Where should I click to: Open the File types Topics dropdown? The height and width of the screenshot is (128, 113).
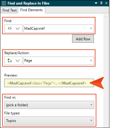click(49, 120)
